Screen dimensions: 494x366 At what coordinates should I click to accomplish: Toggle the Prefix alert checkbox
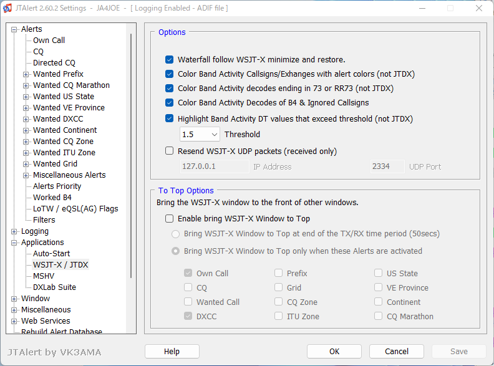279,272
